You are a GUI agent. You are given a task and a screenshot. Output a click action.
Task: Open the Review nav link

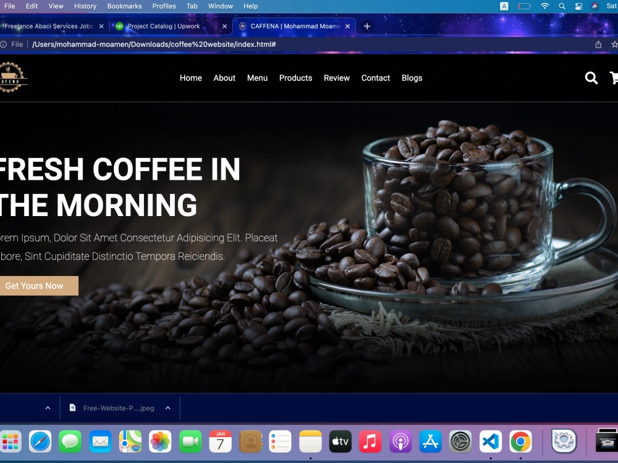(x=337, y=78)
